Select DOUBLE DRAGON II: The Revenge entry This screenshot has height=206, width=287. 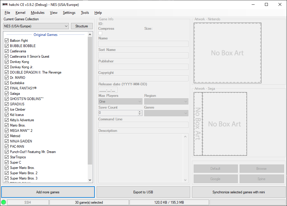click(x=36, y=72)
